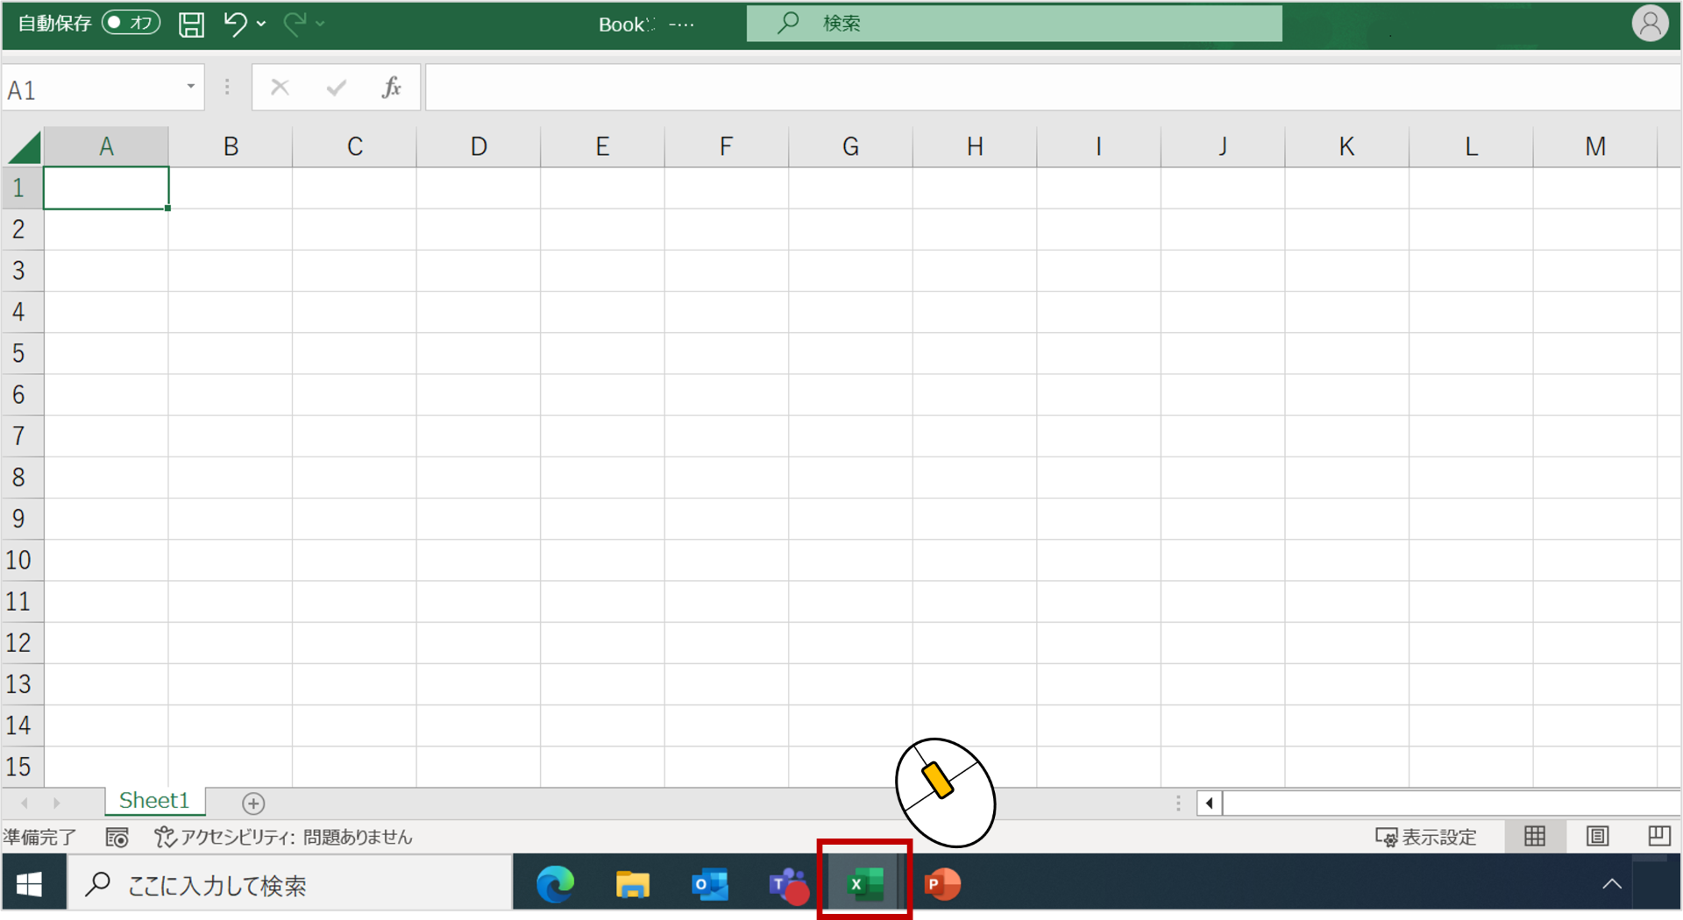Select row 12 header
The image size is (1683, 920).
coord(22,642)
